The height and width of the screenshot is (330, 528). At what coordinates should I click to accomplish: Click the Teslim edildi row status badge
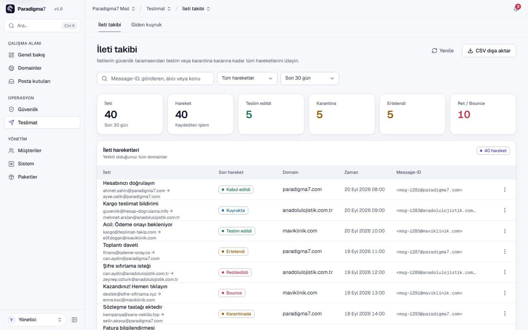tap(237, 231)
